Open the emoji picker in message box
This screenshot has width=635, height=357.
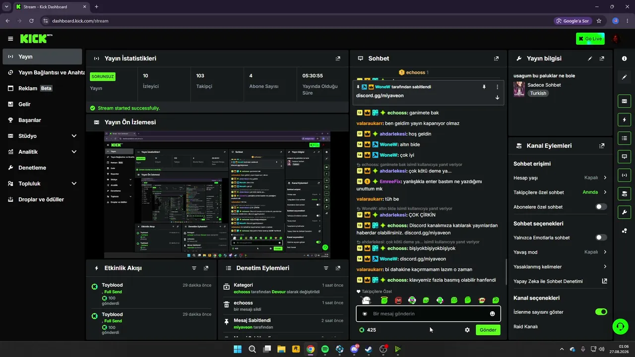click(x=492, y=314)
